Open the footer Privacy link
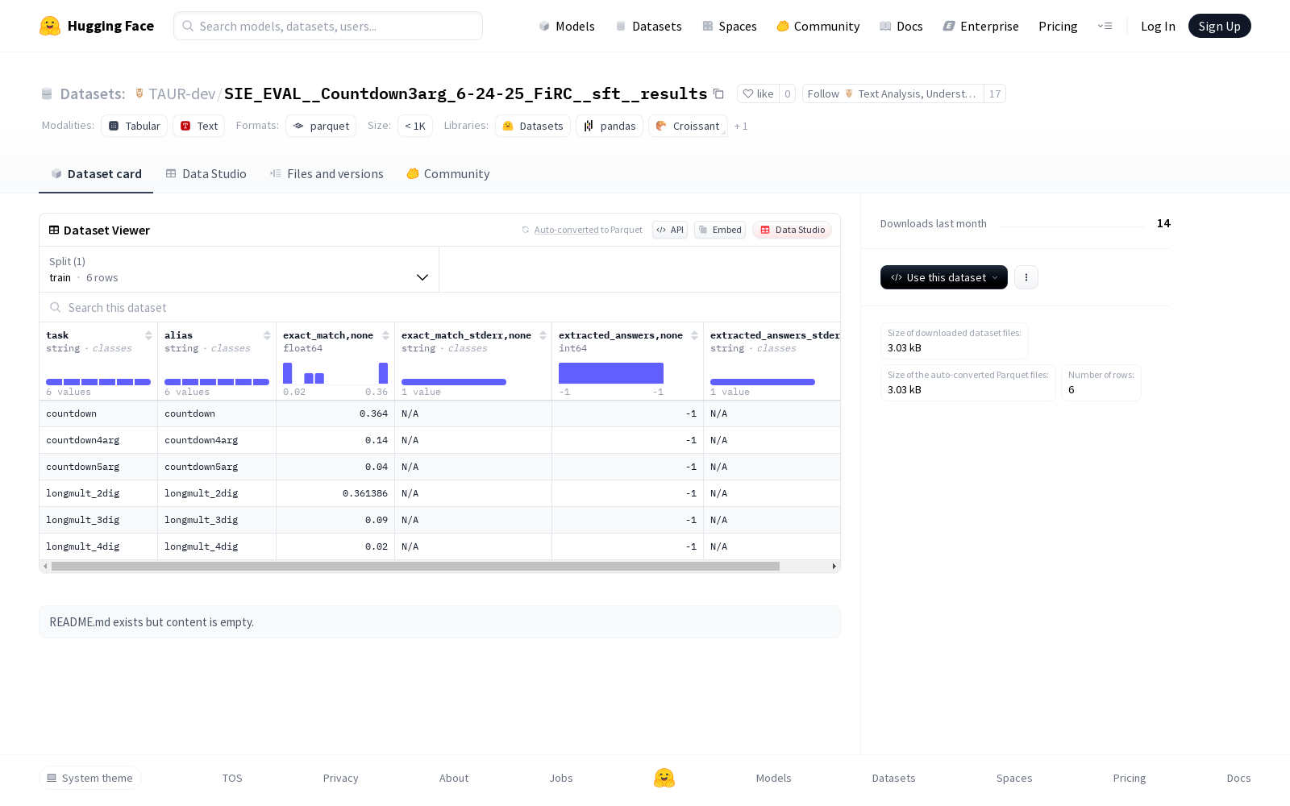This screenshot has height=806, width=1290. click(x=340, y=779)
